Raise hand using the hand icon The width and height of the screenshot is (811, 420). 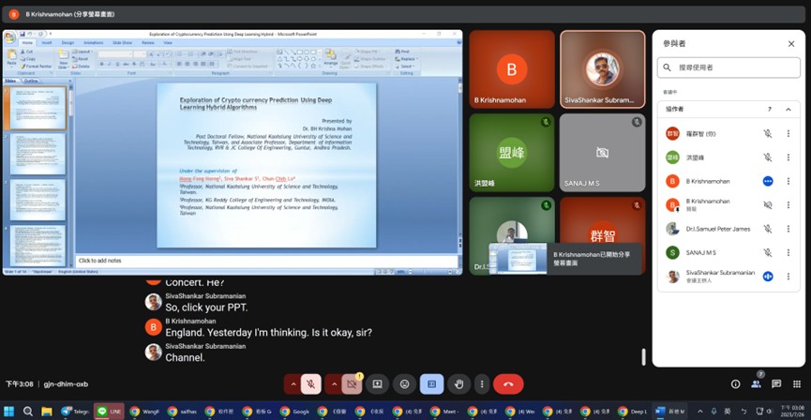coord(458,383)
